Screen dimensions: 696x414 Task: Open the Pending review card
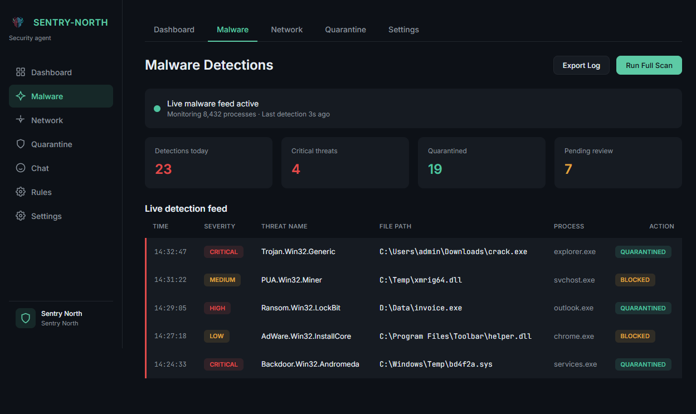(x=618, y=163)
